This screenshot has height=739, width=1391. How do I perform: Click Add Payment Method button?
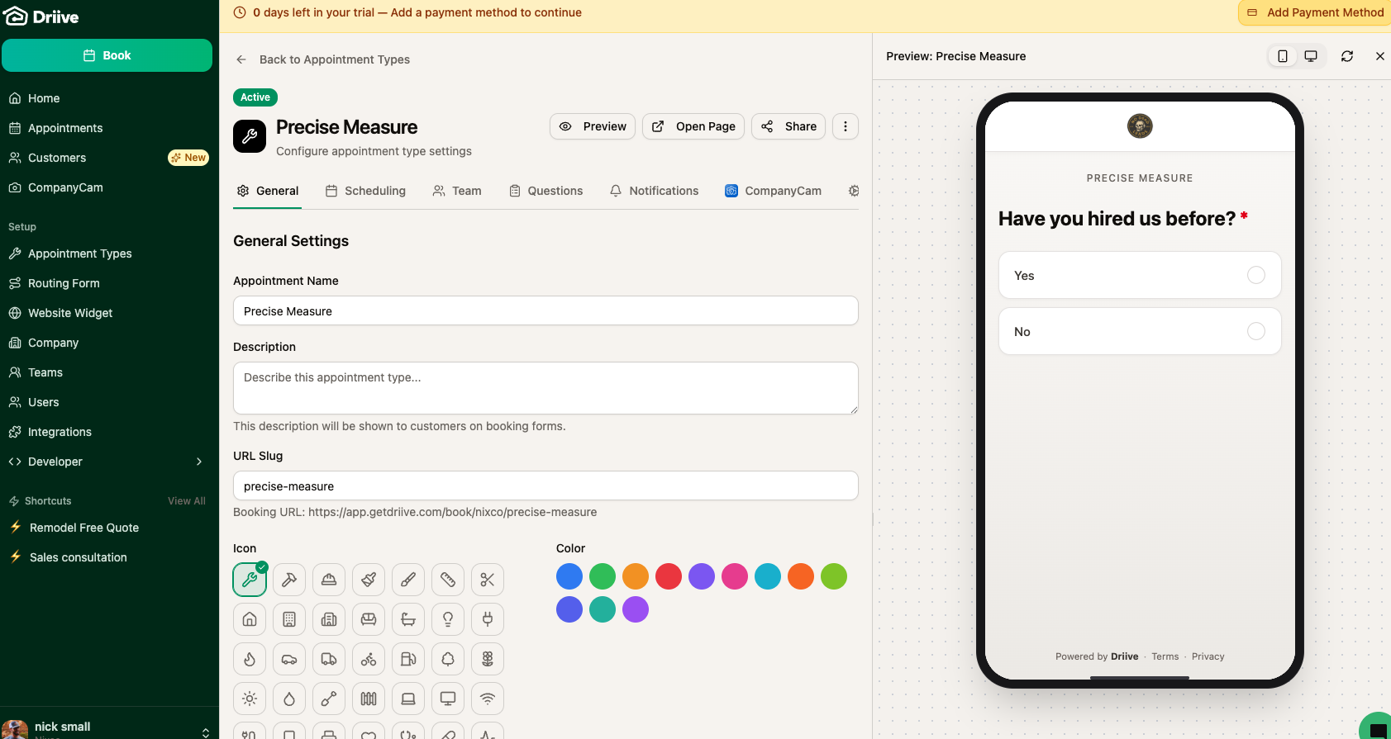coord(1315,12)
